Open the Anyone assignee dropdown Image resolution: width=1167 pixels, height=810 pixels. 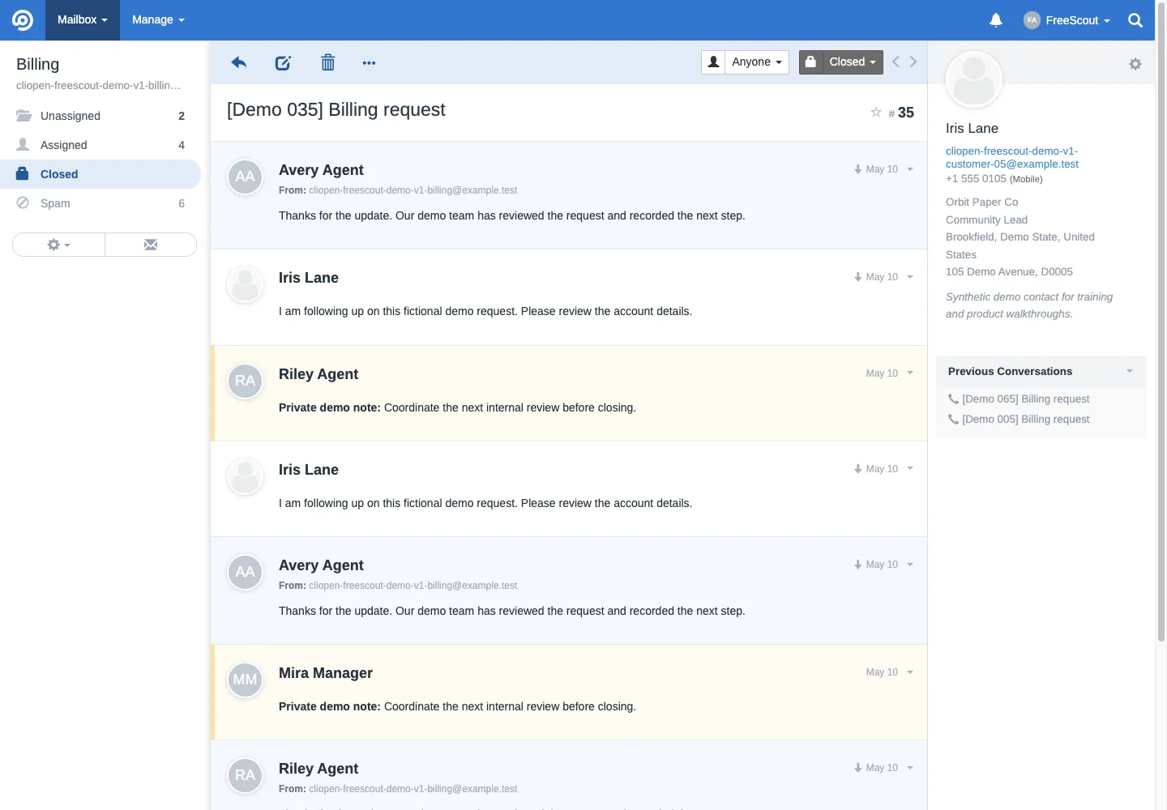[x=757, y=62]
